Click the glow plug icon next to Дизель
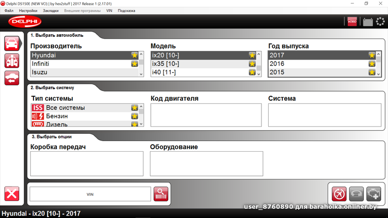The image size is (388, 218). pyautogui.click(x=38, y=124)
